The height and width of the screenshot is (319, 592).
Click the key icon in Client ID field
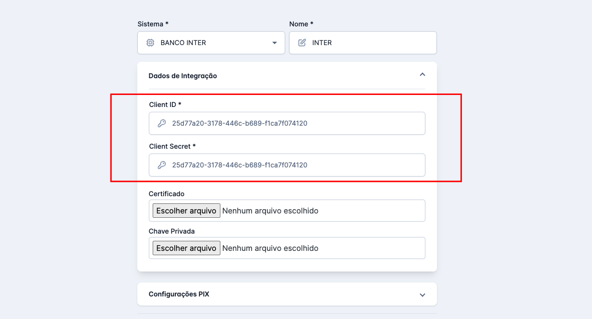(162, 123)
